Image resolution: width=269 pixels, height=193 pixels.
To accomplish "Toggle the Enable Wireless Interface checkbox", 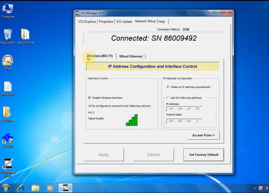I will click(89, 98).
